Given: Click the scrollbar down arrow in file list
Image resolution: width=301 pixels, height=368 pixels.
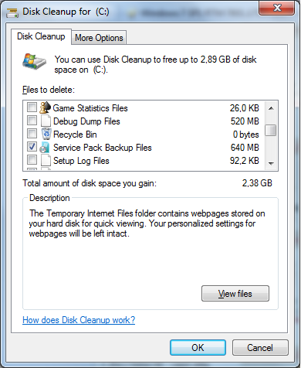Looking at the screenshot, I should (271, 163).
